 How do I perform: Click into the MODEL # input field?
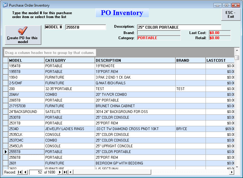tap(85, 27)
